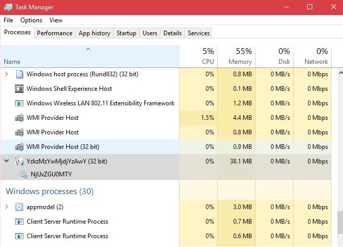Minimize the Task Manager window

click(286, 7)
